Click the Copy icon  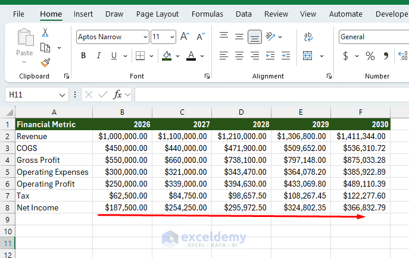pos(45,48)
